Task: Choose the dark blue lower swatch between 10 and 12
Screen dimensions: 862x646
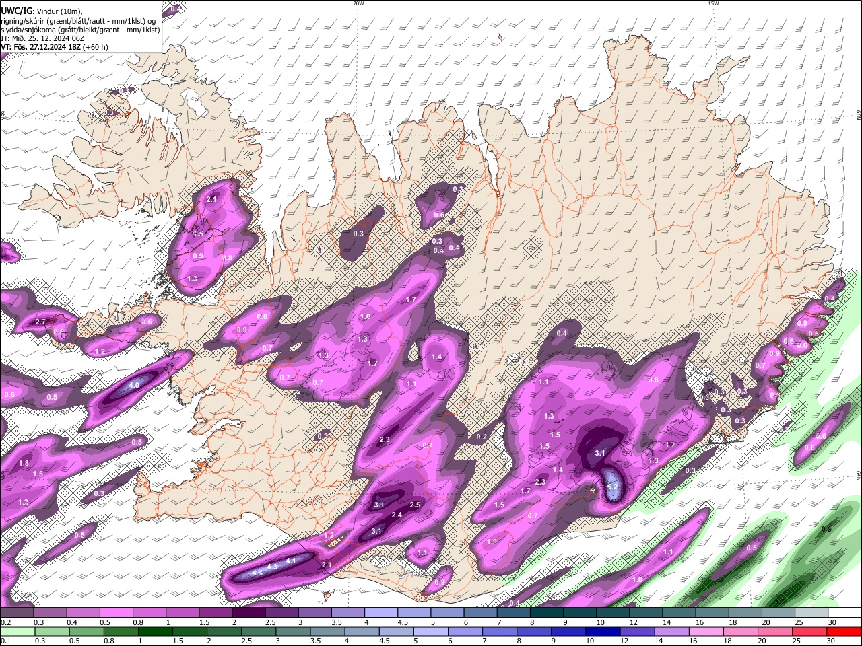Action: point(603,631)
